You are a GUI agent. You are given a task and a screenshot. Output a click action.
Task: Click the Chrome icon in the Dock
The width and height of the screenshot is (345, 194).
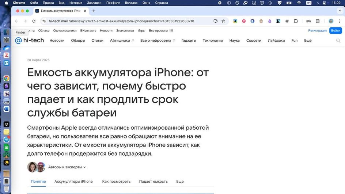[6, 78]
